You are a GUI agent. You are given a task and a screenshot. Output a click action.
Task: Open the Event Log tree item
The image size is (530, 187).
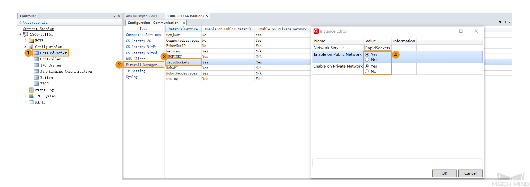[44, 90]
